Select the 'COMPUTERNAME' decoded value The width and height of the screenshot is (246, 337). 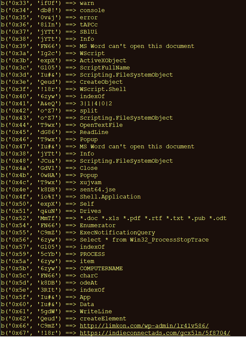point(101,268)
